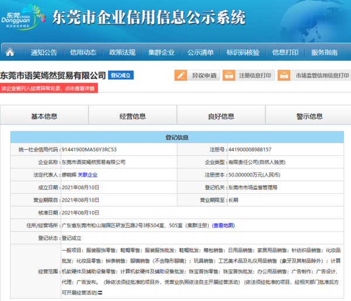Image resolution: width=351 pixels, height=301 pixels.
Task: Open the 关联企业 link
Action: point(88,175)
